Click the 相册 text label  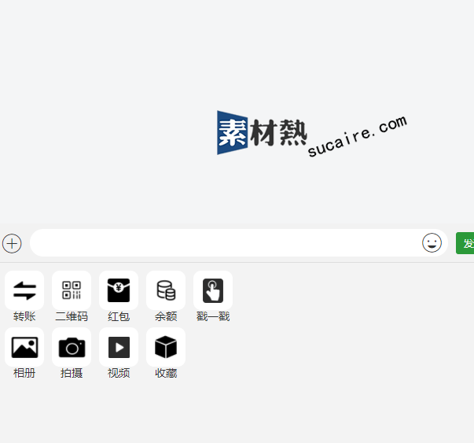(24, 373)
